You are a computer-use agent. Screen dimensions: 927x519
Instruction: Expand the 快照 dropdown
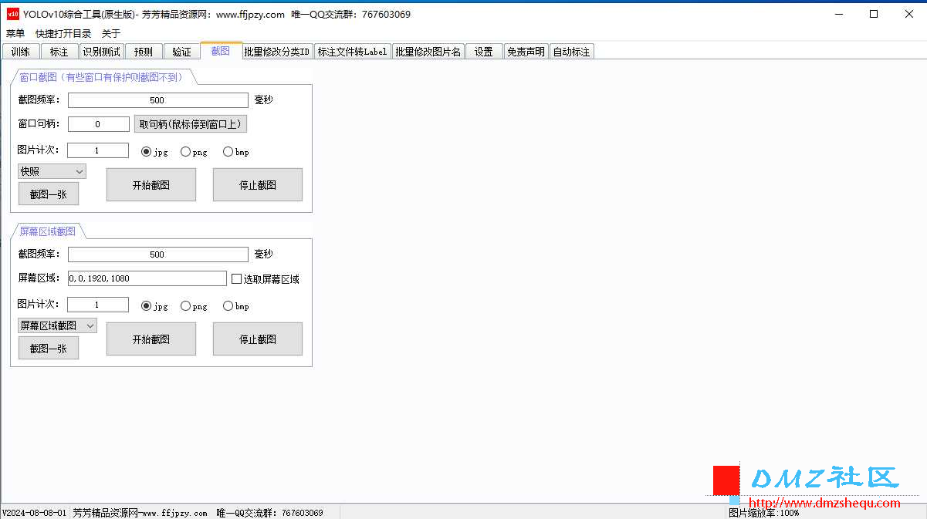pyautogui.click(x=52, y=171)
